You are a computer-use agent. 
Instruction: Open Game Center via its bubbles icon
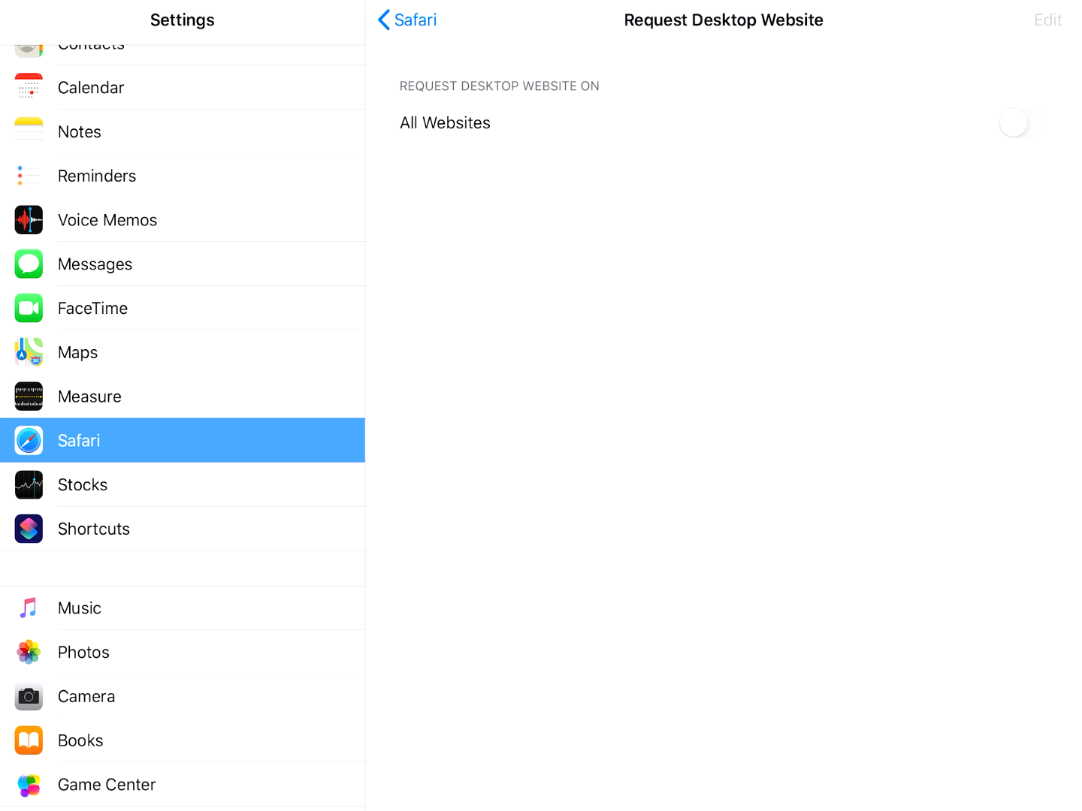click(x=29, y=785)
